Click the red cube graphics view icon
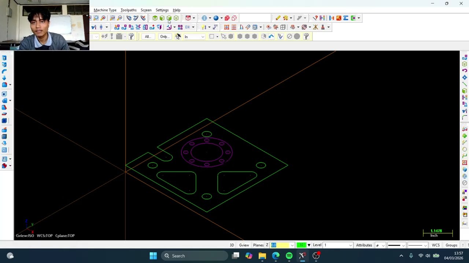The width and height of the screenshot is (469, 263). click(x=188, y=18)
